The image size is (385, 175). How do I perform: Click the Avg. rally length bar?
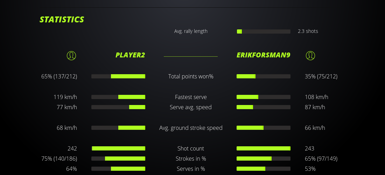point(264,31)
